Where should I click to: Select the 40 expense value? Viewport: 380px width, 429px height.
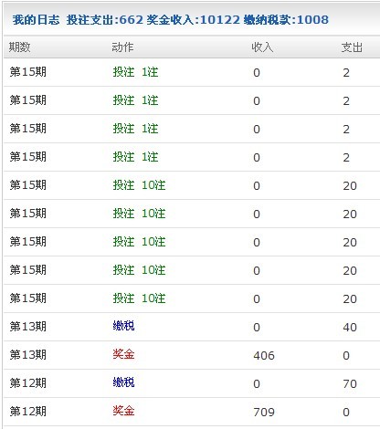click(350, 327)
